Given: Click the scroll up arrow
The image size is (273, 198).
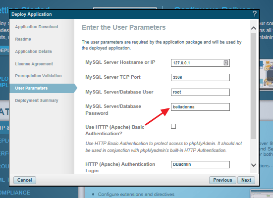Looking at the screenshot, I should click(254, 28).
